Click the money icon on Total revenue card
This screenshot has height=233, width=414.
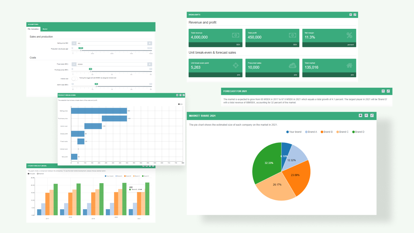coord(235,35)
